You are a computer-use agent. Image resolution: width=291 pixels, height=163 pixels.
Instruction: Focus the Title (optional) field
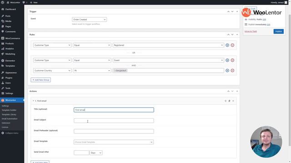pyautogui.click(x=114, y=110)
